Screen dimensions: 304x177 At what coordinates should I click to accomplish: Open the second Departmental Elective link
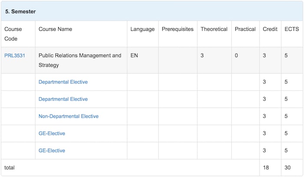point(63,99)
